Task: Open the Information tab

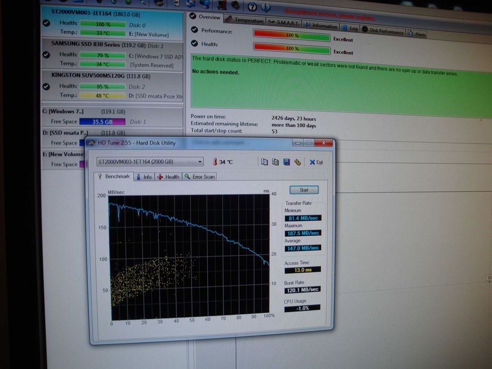Action: (x=321, y=26)
